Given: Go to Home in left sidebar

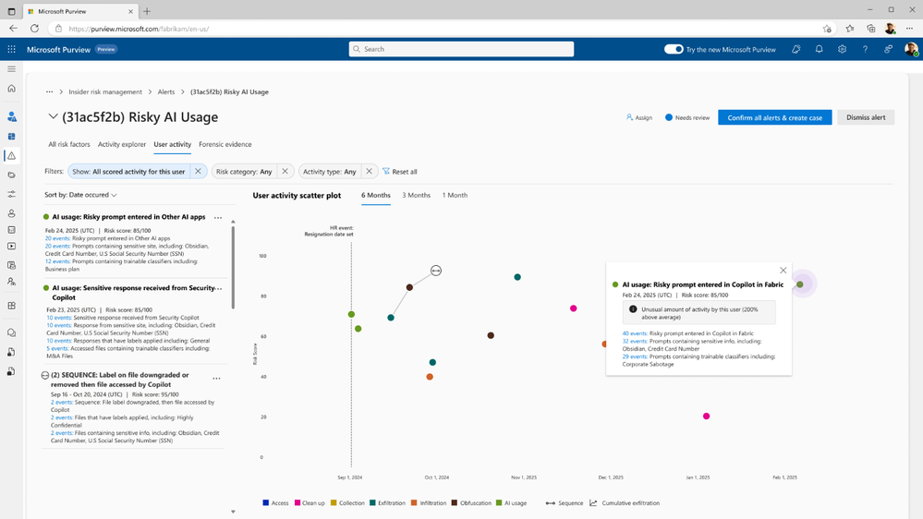Looking at the screenshot, I should pos(11,89).
